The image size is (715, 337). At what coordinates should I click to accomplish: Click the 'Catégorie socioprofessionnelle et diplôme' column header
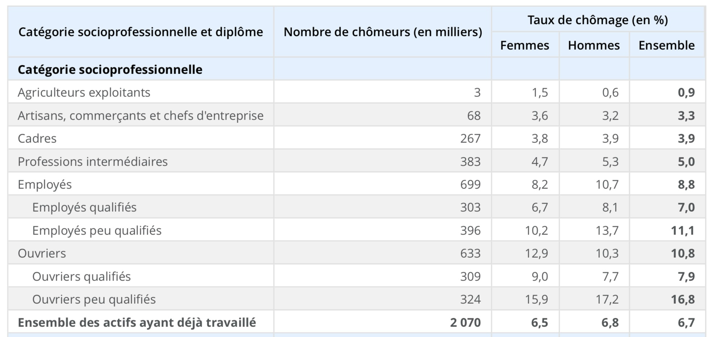tap(141, 32)
